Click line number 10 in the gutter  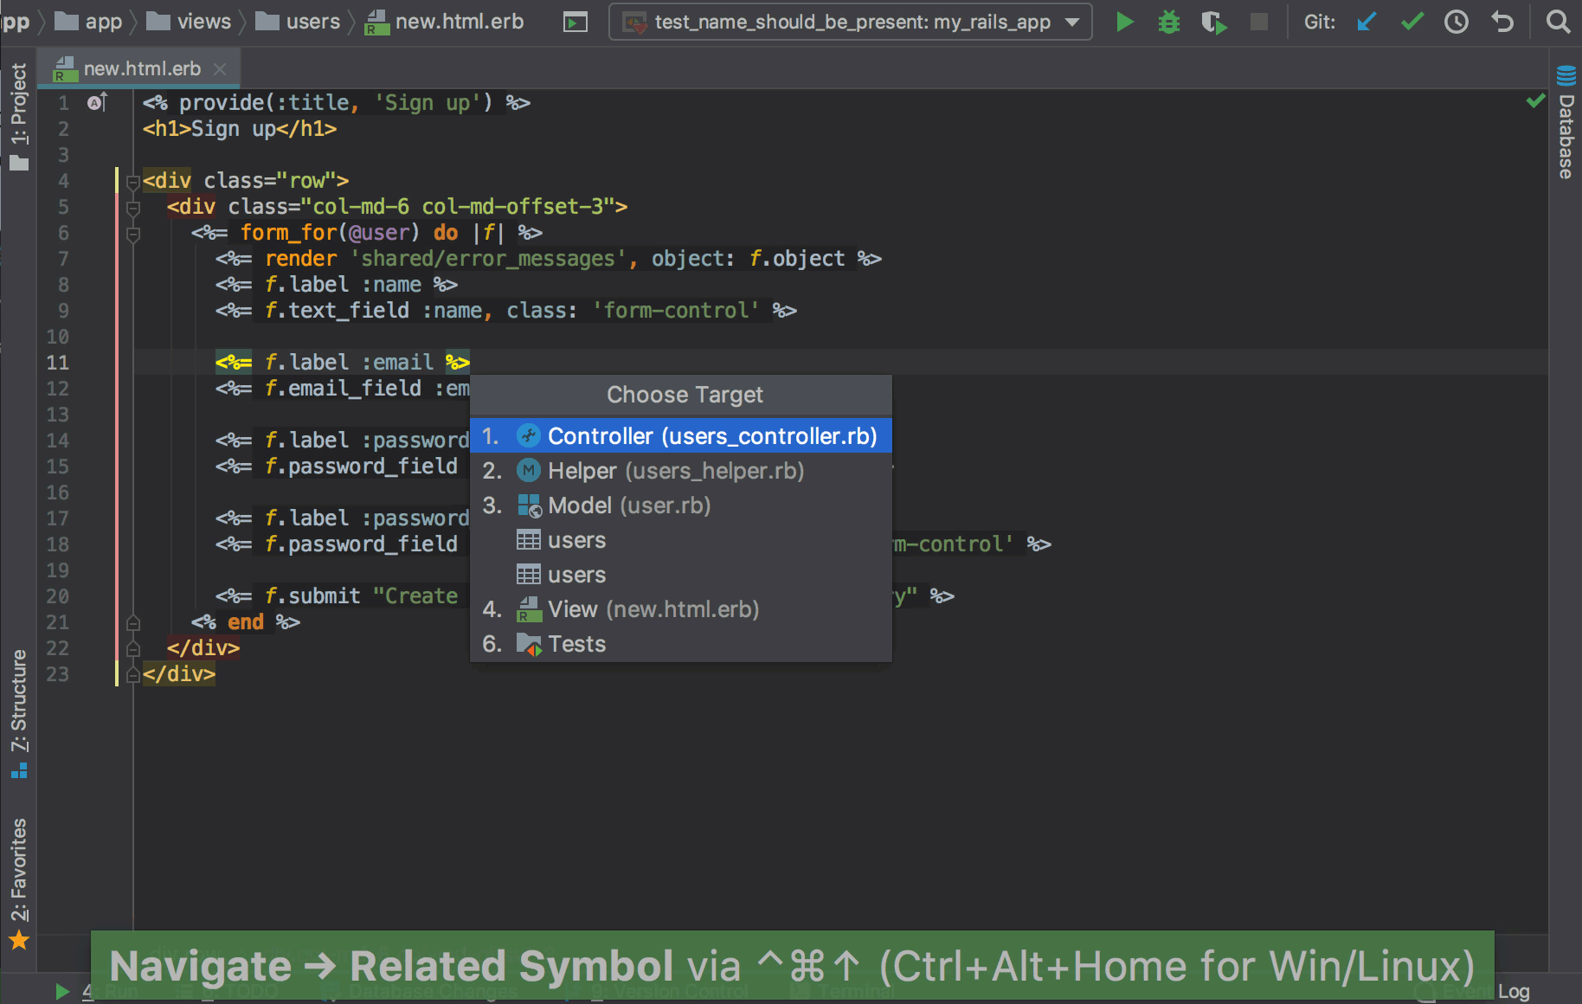click(x=57, y=337)
